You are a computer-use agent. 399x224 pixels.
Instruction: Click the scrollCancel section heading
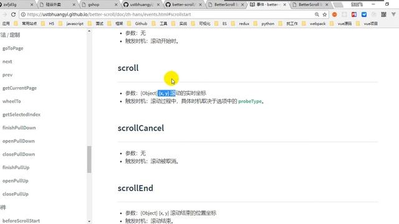coord(141,128)
